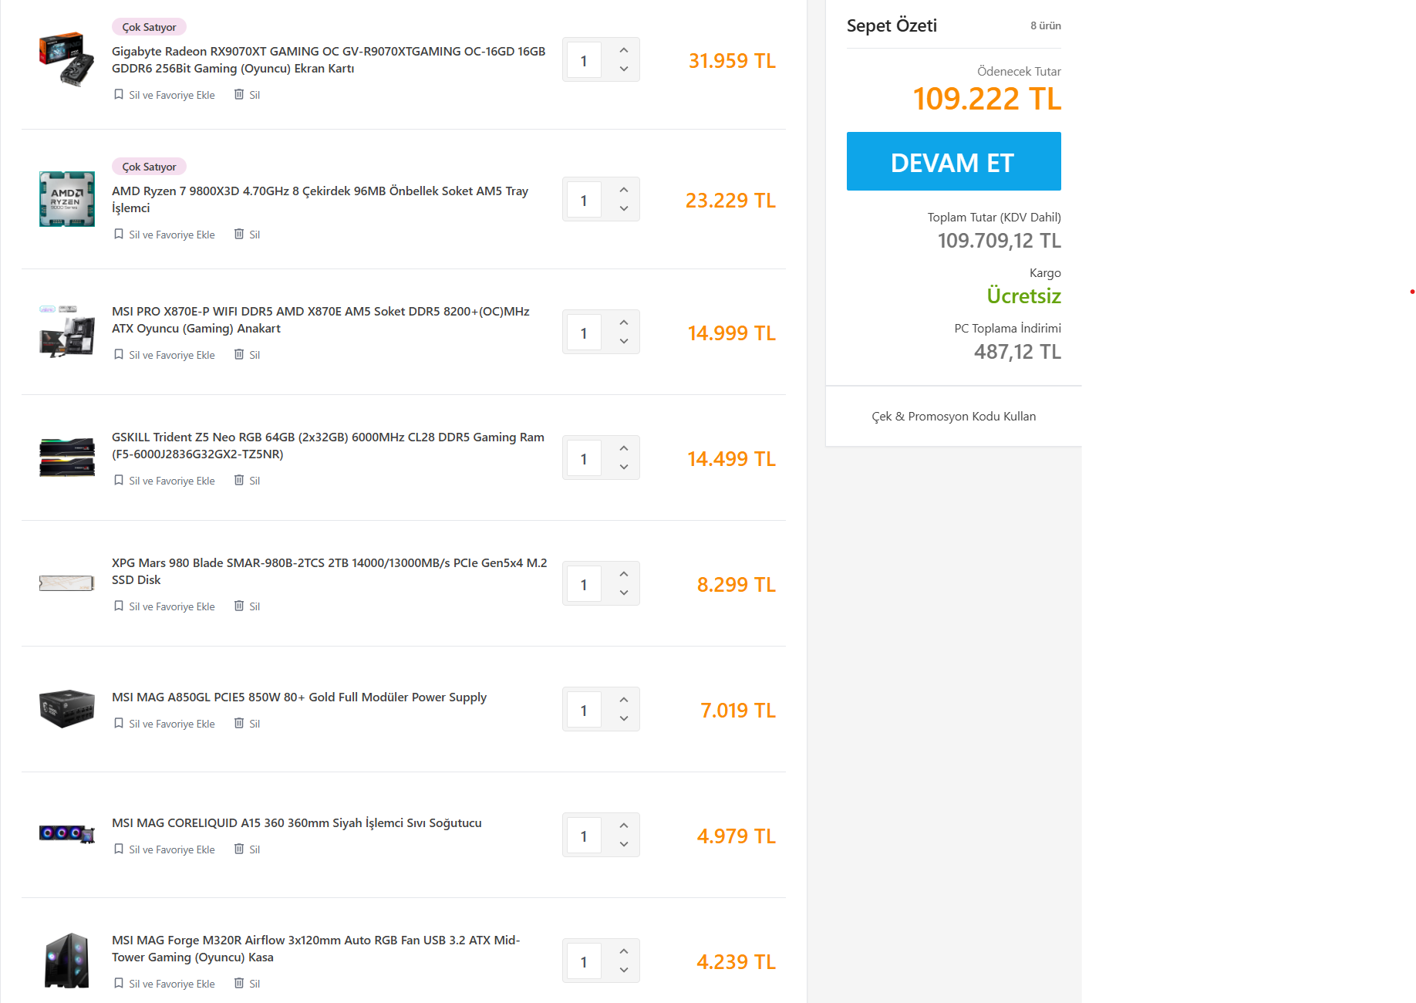This screenshot has height=1003, width=1416.
Task: Click bookmark icon for MSI MAG Forge M320R case
Action: (119, 983)
